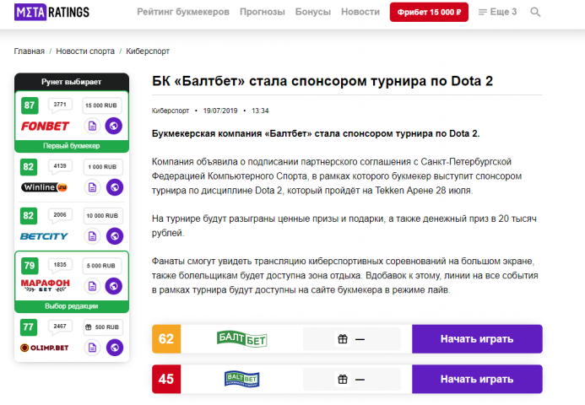Open Betcity review document icon

(92, 236)
